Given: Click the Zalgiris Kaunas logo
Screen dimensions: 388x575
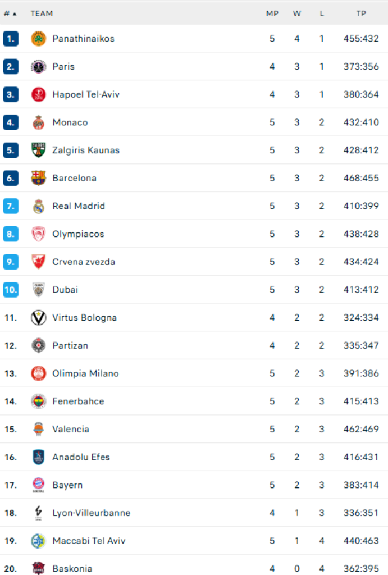Looking at the screenshot, I should point(38,150).
